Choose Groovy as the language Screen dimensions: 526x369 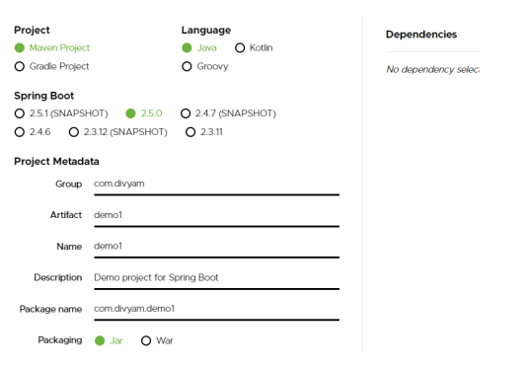click(x=187, y=66)
